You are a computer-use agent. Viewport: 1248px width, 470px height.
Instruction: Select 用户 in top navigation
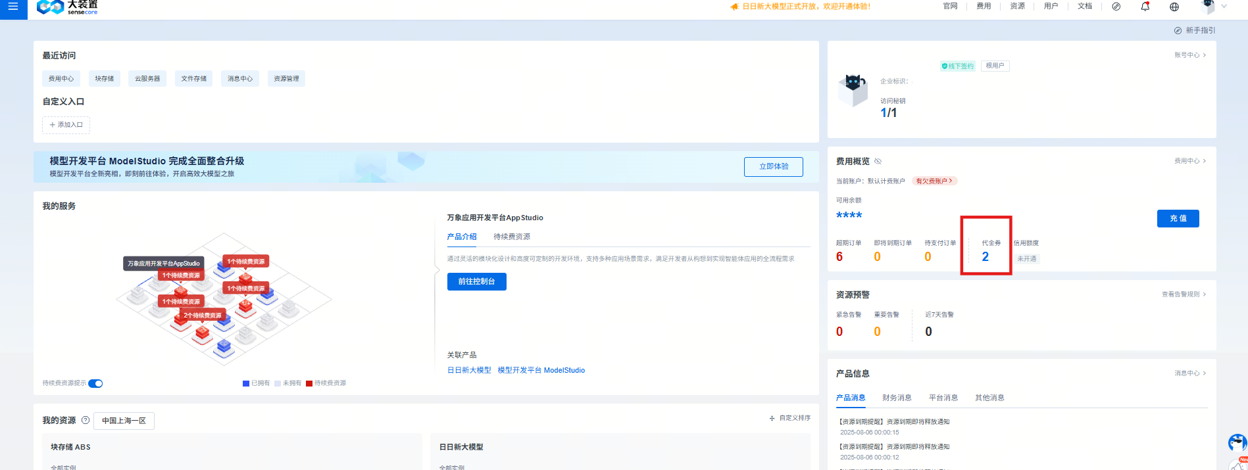click(1051, 6)
